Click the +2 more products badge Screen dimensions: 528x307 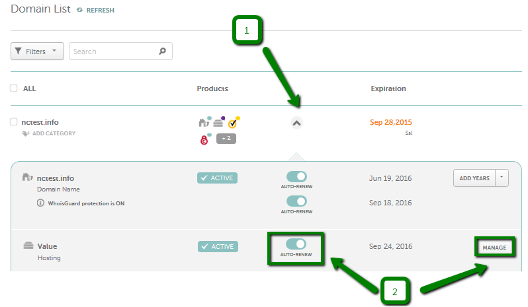226,139
